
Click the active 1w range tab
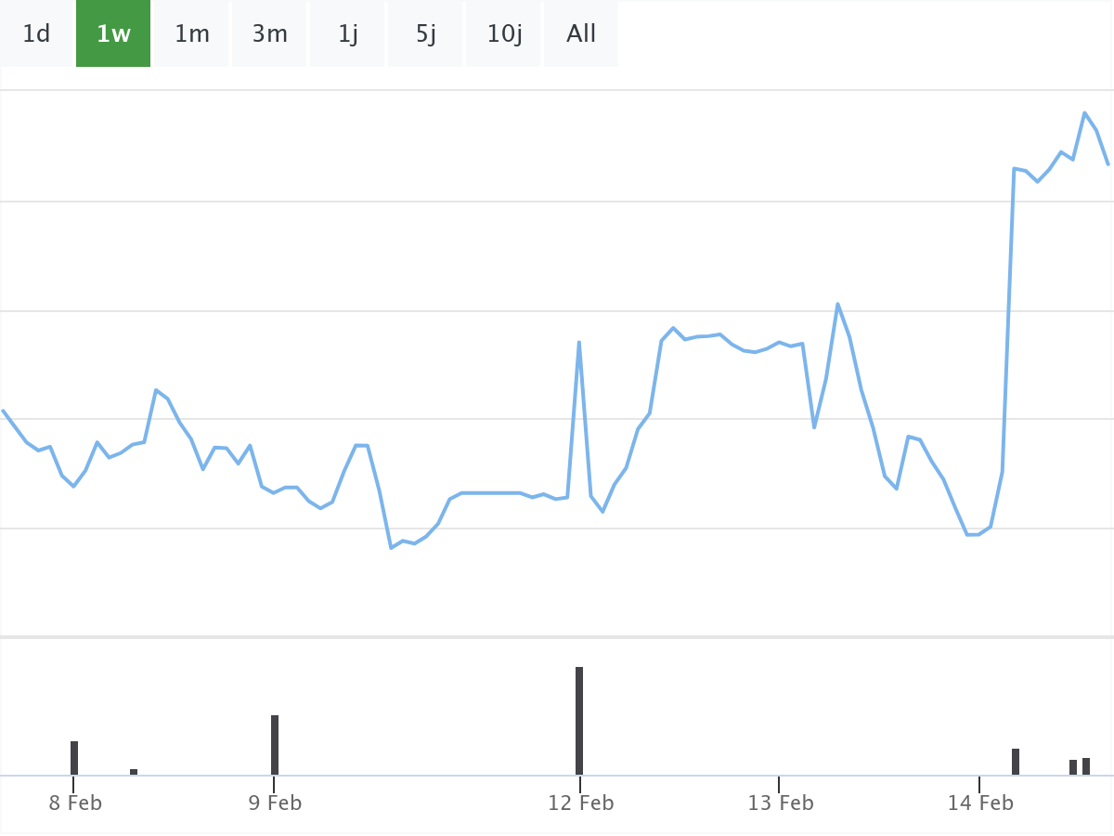pyautogui.click(x=113, y=34)
